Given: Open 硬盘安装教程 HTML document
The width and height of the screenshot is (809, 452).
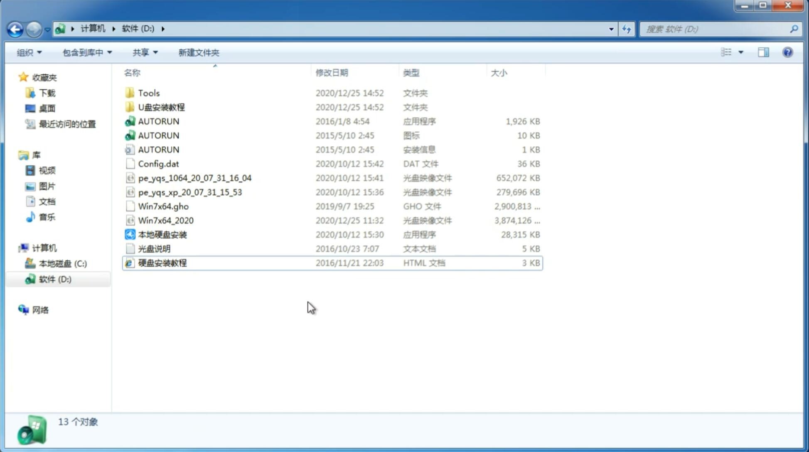Looking at the screenshot, I should (x=162, y=263).
